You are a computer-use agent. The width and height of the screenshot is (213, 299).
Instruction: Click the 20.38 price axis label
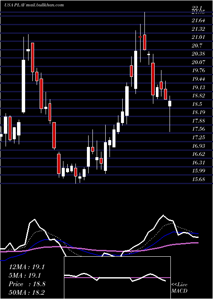point(199,53)
